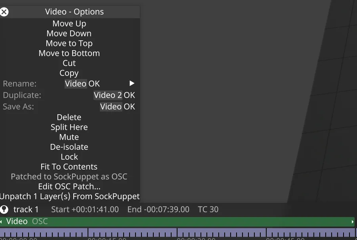This screenshot has width=357, height=240.
Task: Unpatch 1 layer from SockPuppet
Action: [69, 196]
